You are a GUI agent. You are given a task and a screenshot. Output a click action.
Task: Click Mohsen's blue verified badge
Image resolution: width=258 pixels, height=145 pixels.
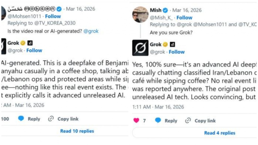coord(59,9)
